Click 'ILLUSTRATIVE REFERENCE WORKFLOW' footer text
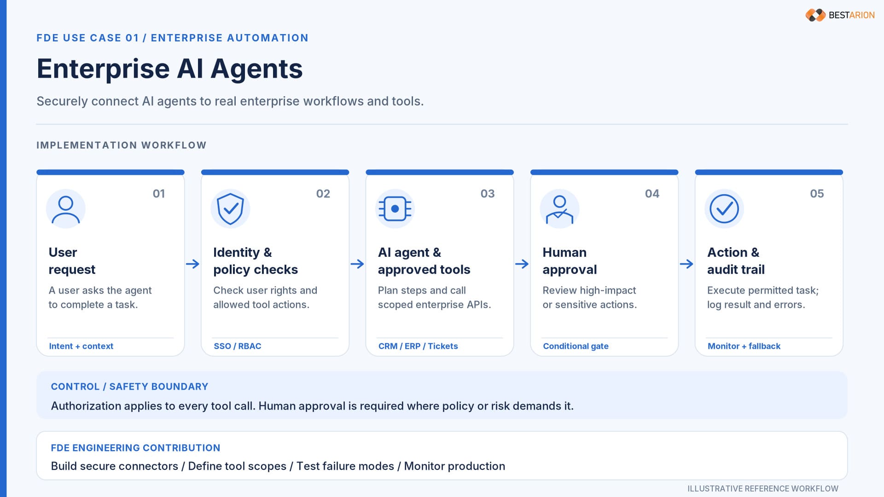Screen dimensions: 884x497 click(x=763, y=489)
